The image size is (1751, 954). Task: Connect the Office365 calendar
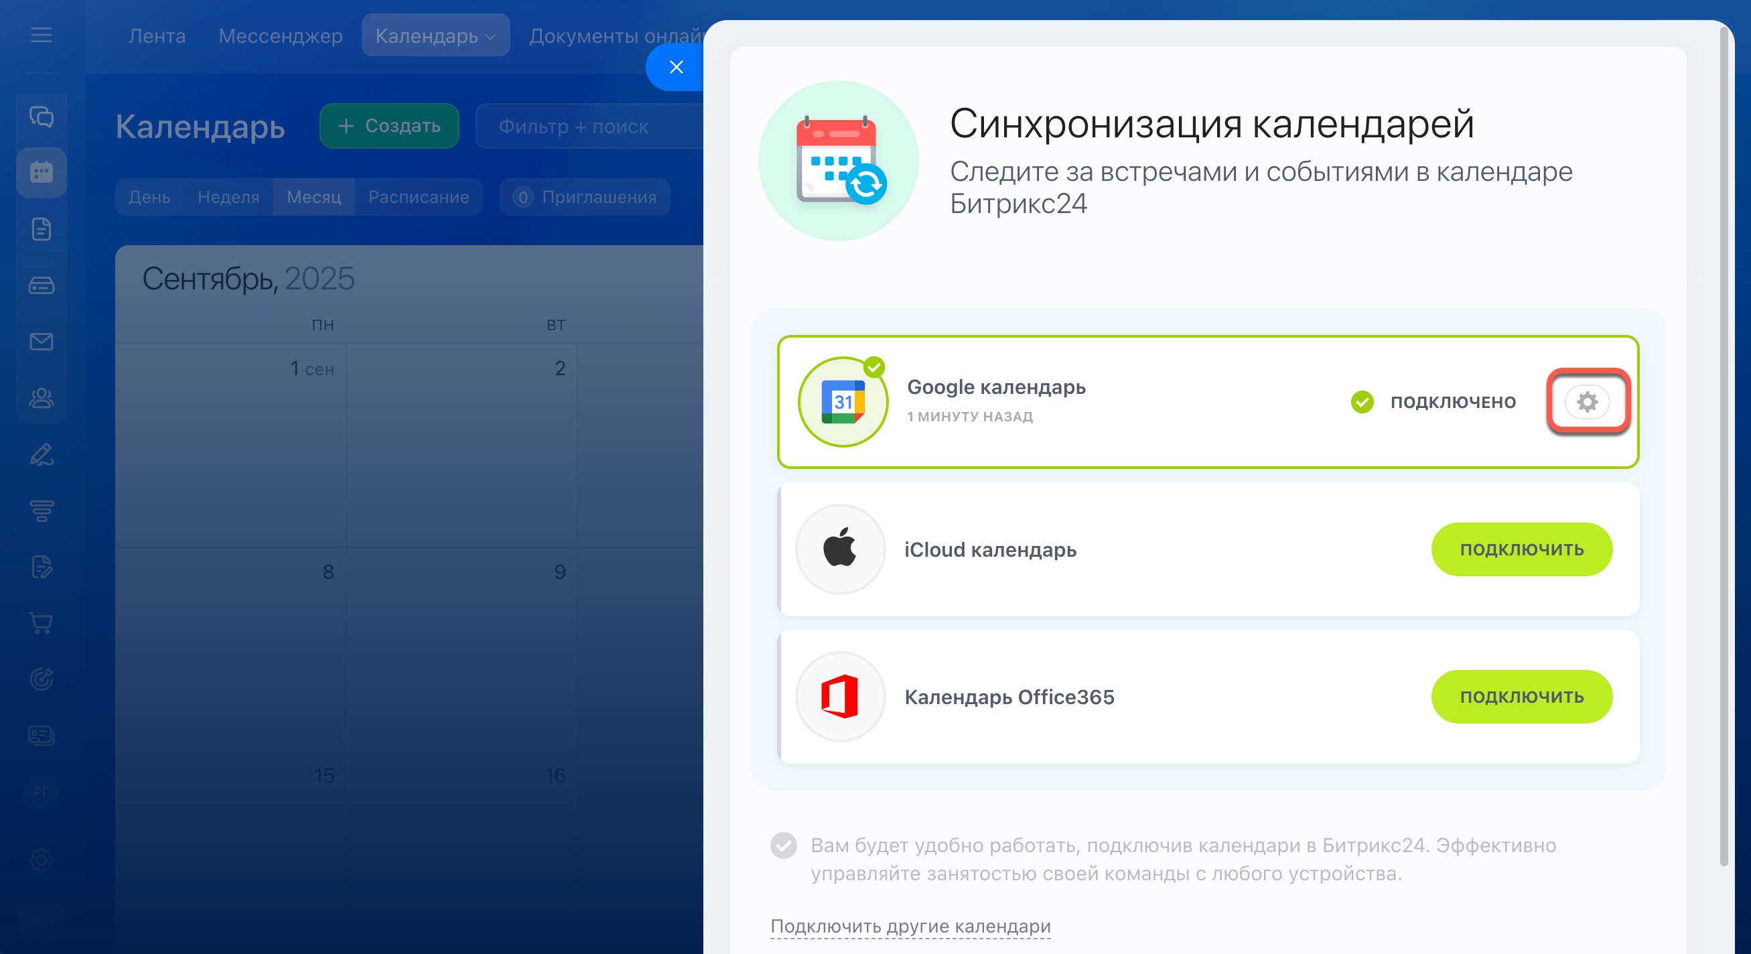click(1521, 696)
